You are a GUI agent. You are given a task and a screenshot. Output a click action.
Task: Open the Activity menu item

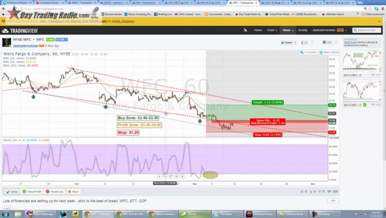point(303,30)
